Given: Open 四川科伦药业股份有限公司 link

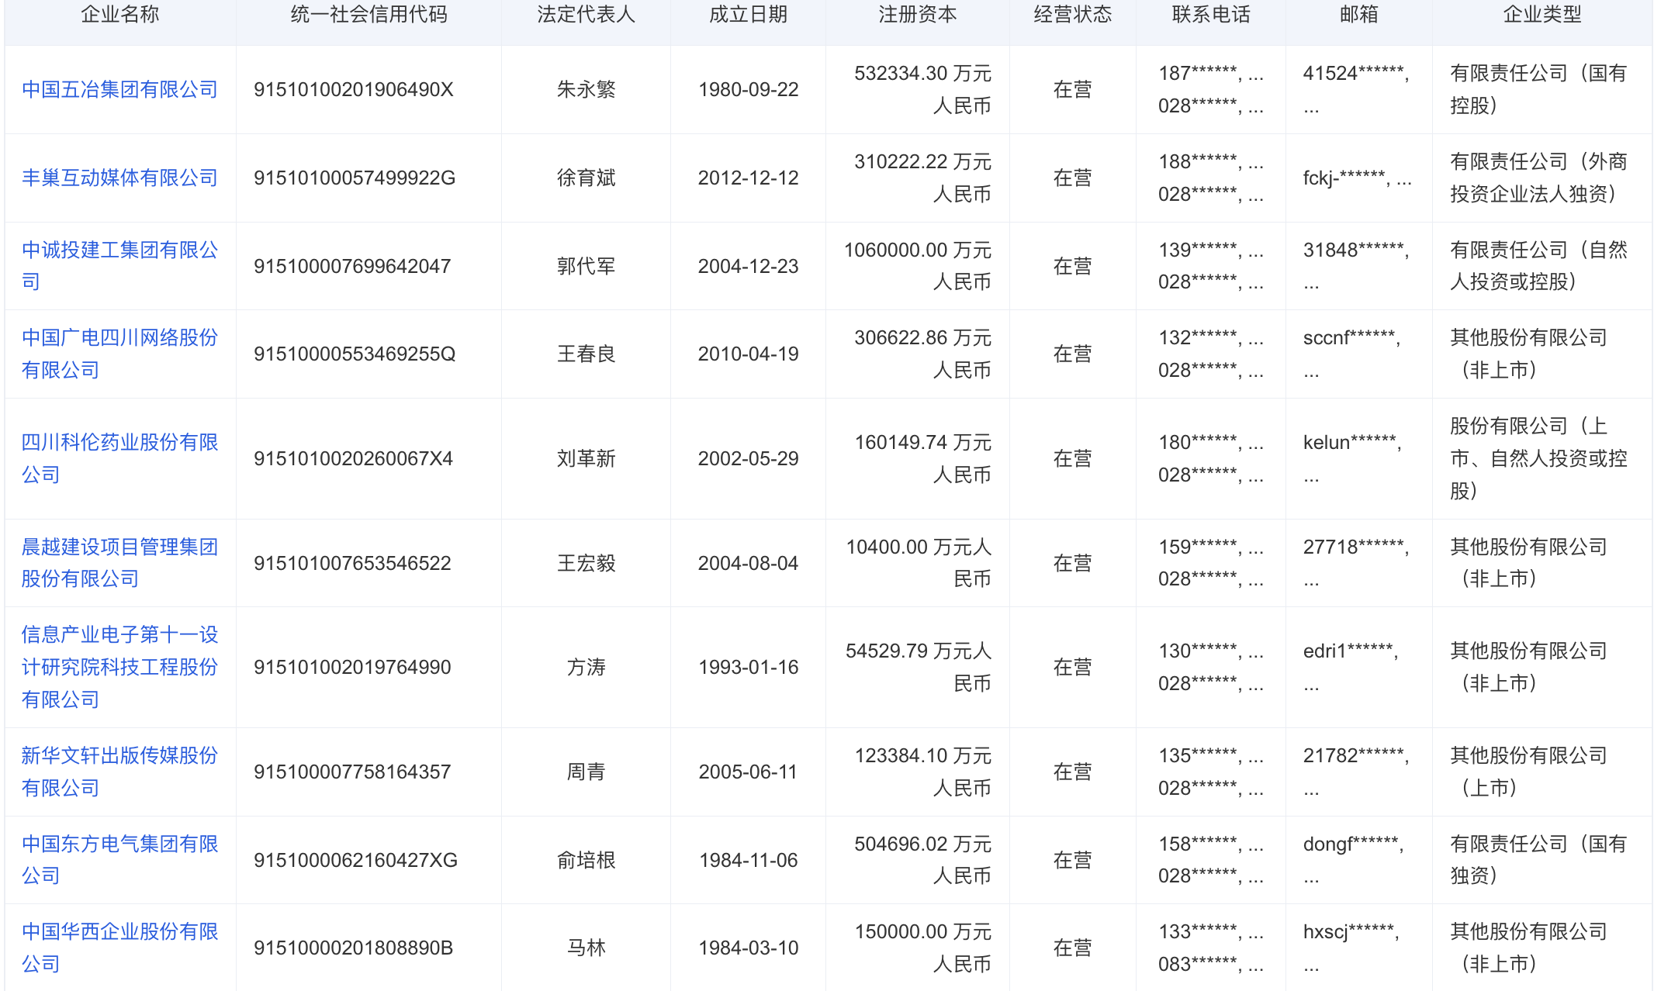Looking at the screenshot, I should 119,458.
